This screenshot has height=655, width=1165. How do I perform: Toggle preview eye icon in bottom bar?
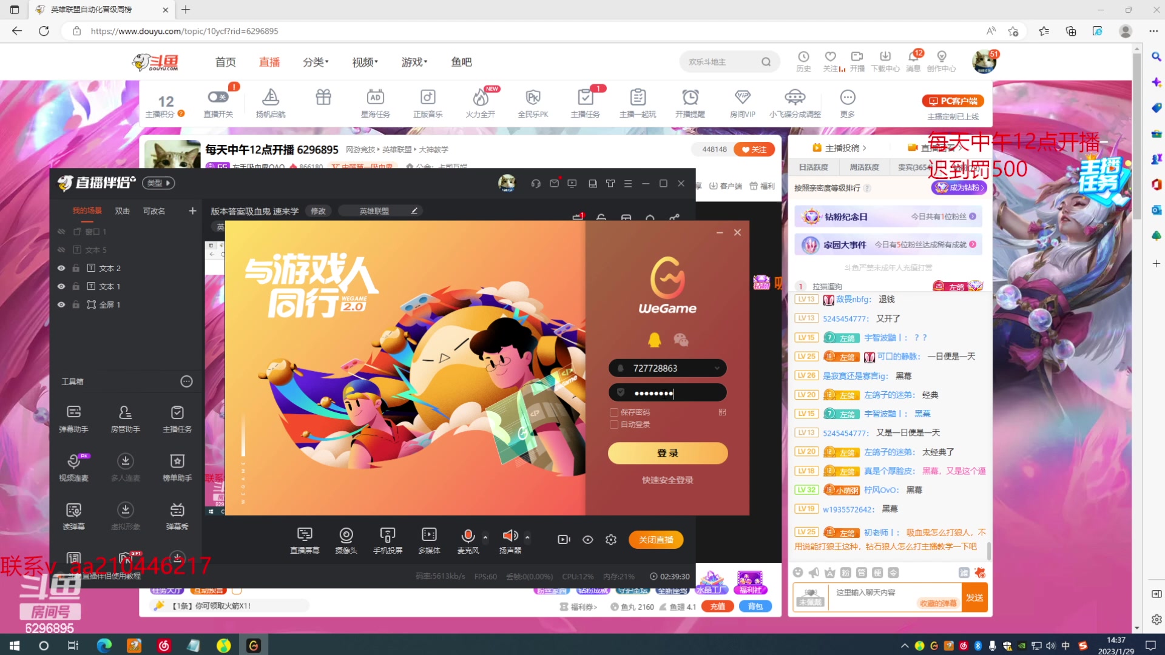coord(588,540)
